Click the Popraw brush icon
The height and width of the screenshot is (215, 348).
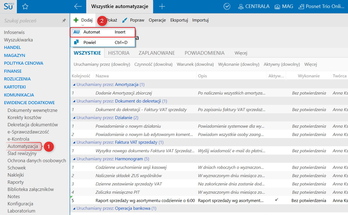coord(125,20)
